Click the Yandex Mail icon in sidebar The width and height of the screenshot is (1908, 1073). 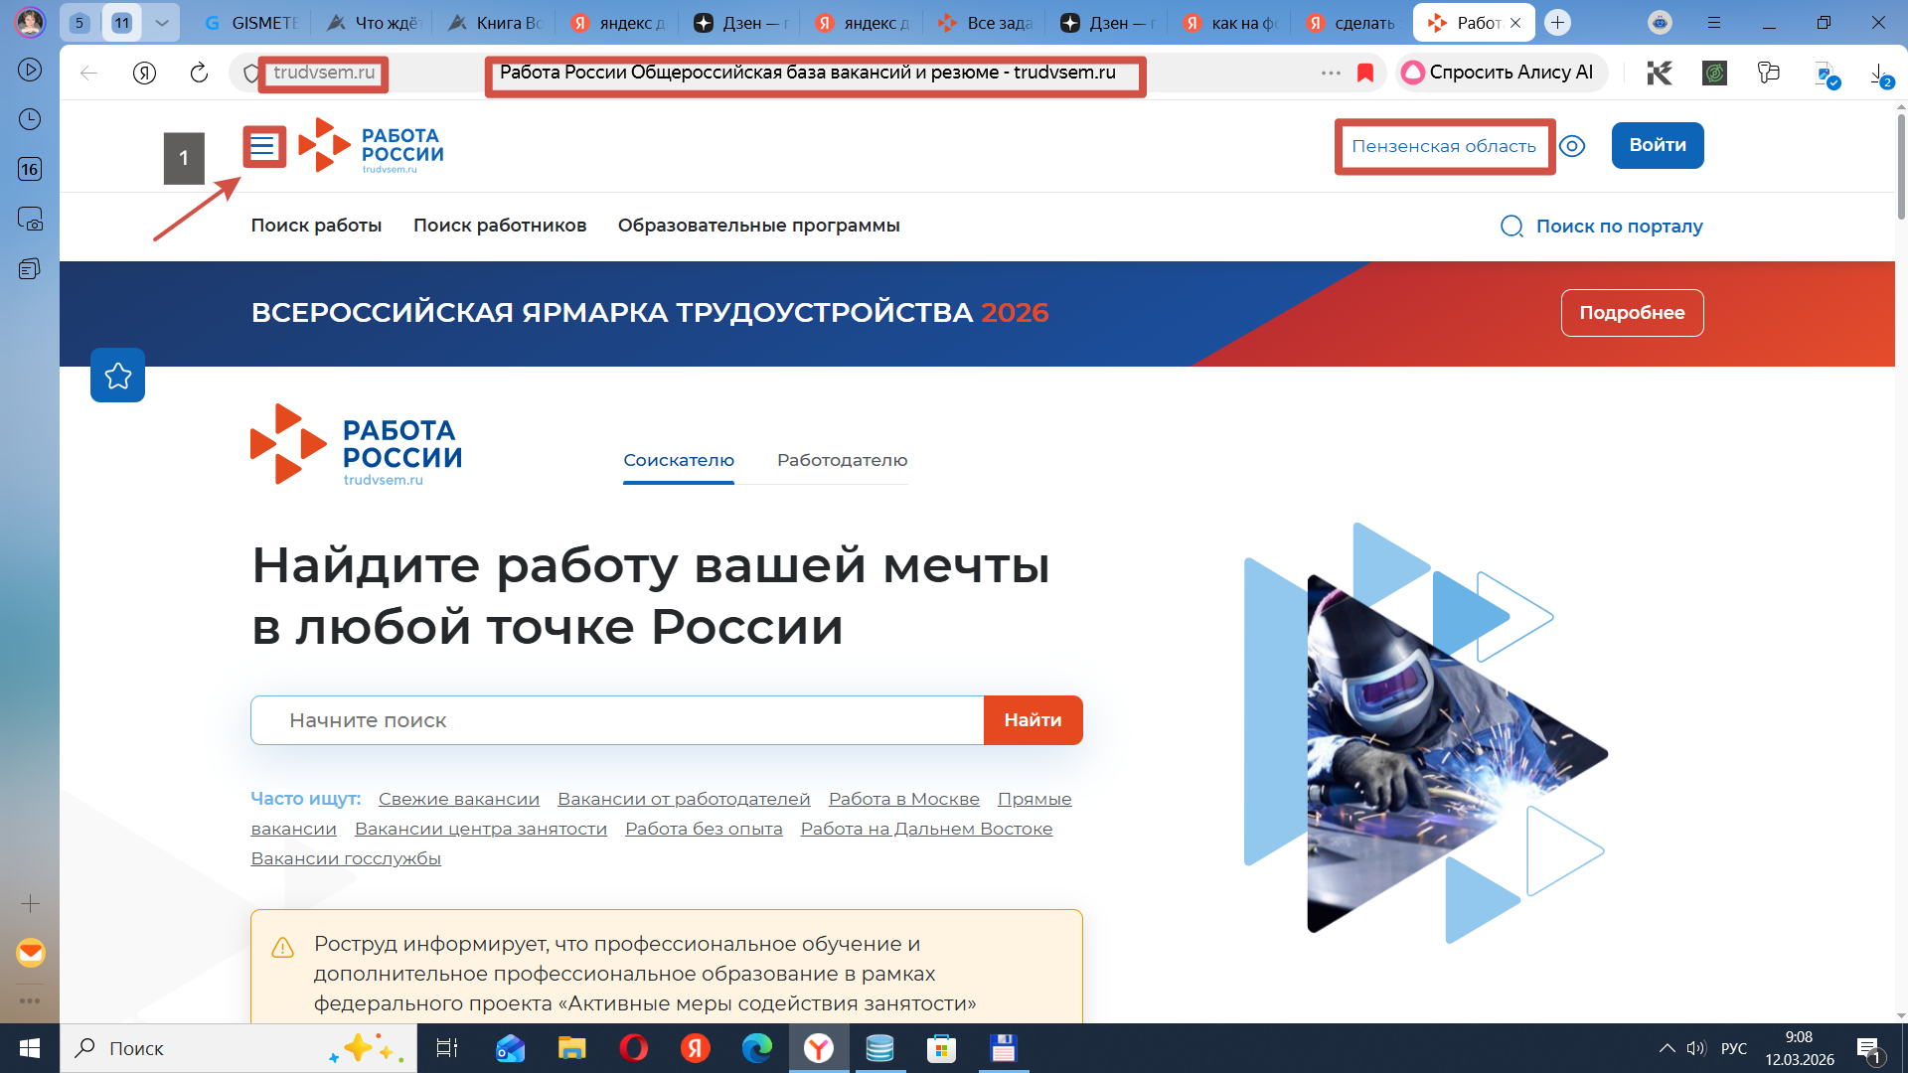[30, 953]
